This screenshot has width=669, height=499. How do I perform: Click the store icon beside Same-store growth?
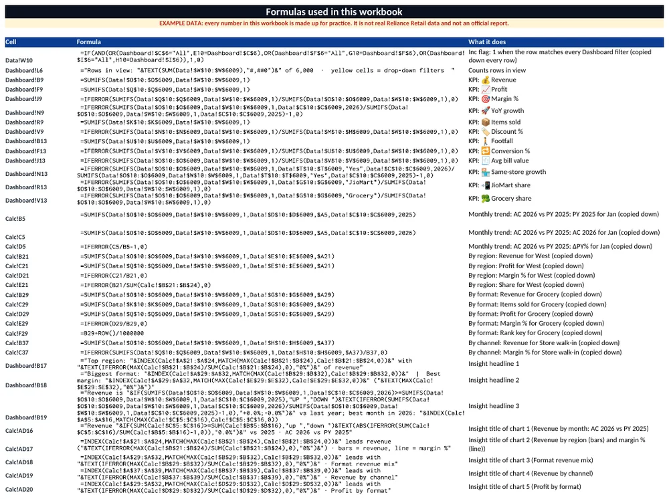485,172
